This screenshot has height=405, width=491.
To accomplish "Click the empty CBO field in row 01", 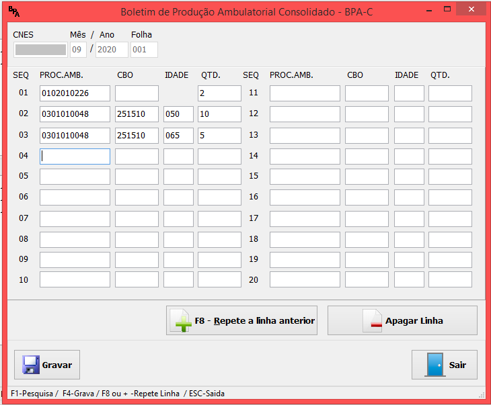I will [137, 93].
